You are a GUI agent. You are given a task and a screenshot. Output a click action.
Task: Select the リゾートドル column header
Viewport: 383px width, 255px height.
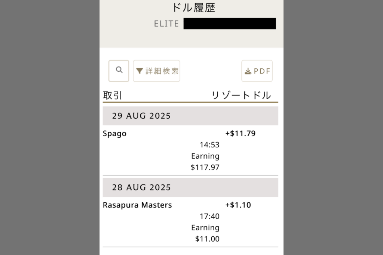point(241,96)
